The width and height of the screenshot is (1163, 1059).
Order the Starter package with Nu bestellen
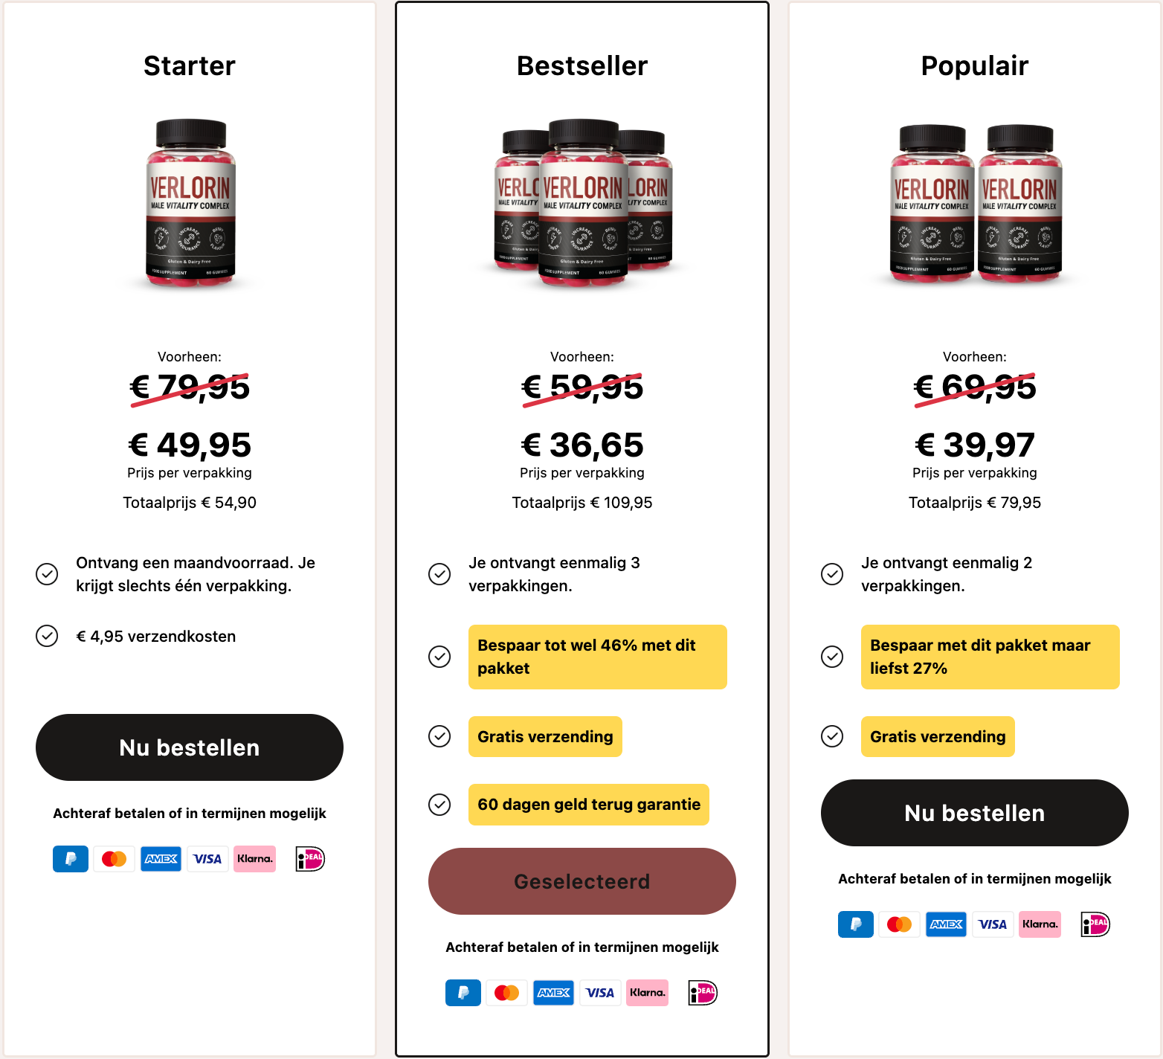(190, 747)
